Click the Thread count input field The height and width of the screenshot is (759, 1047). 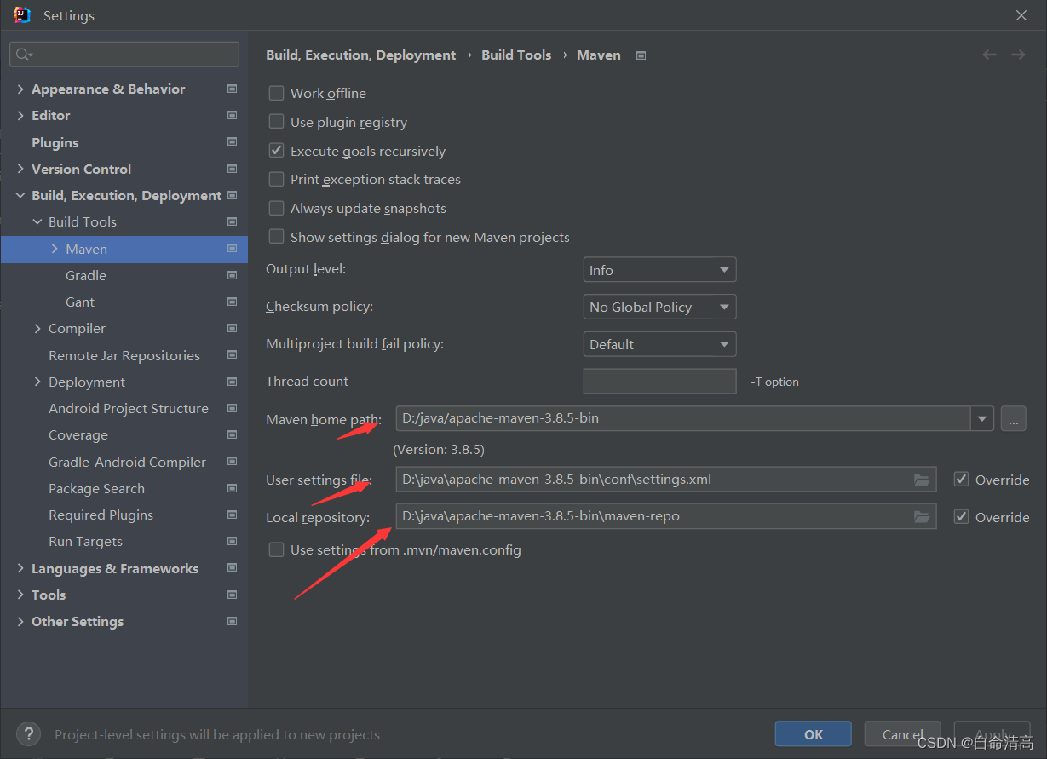pos(659,382)
